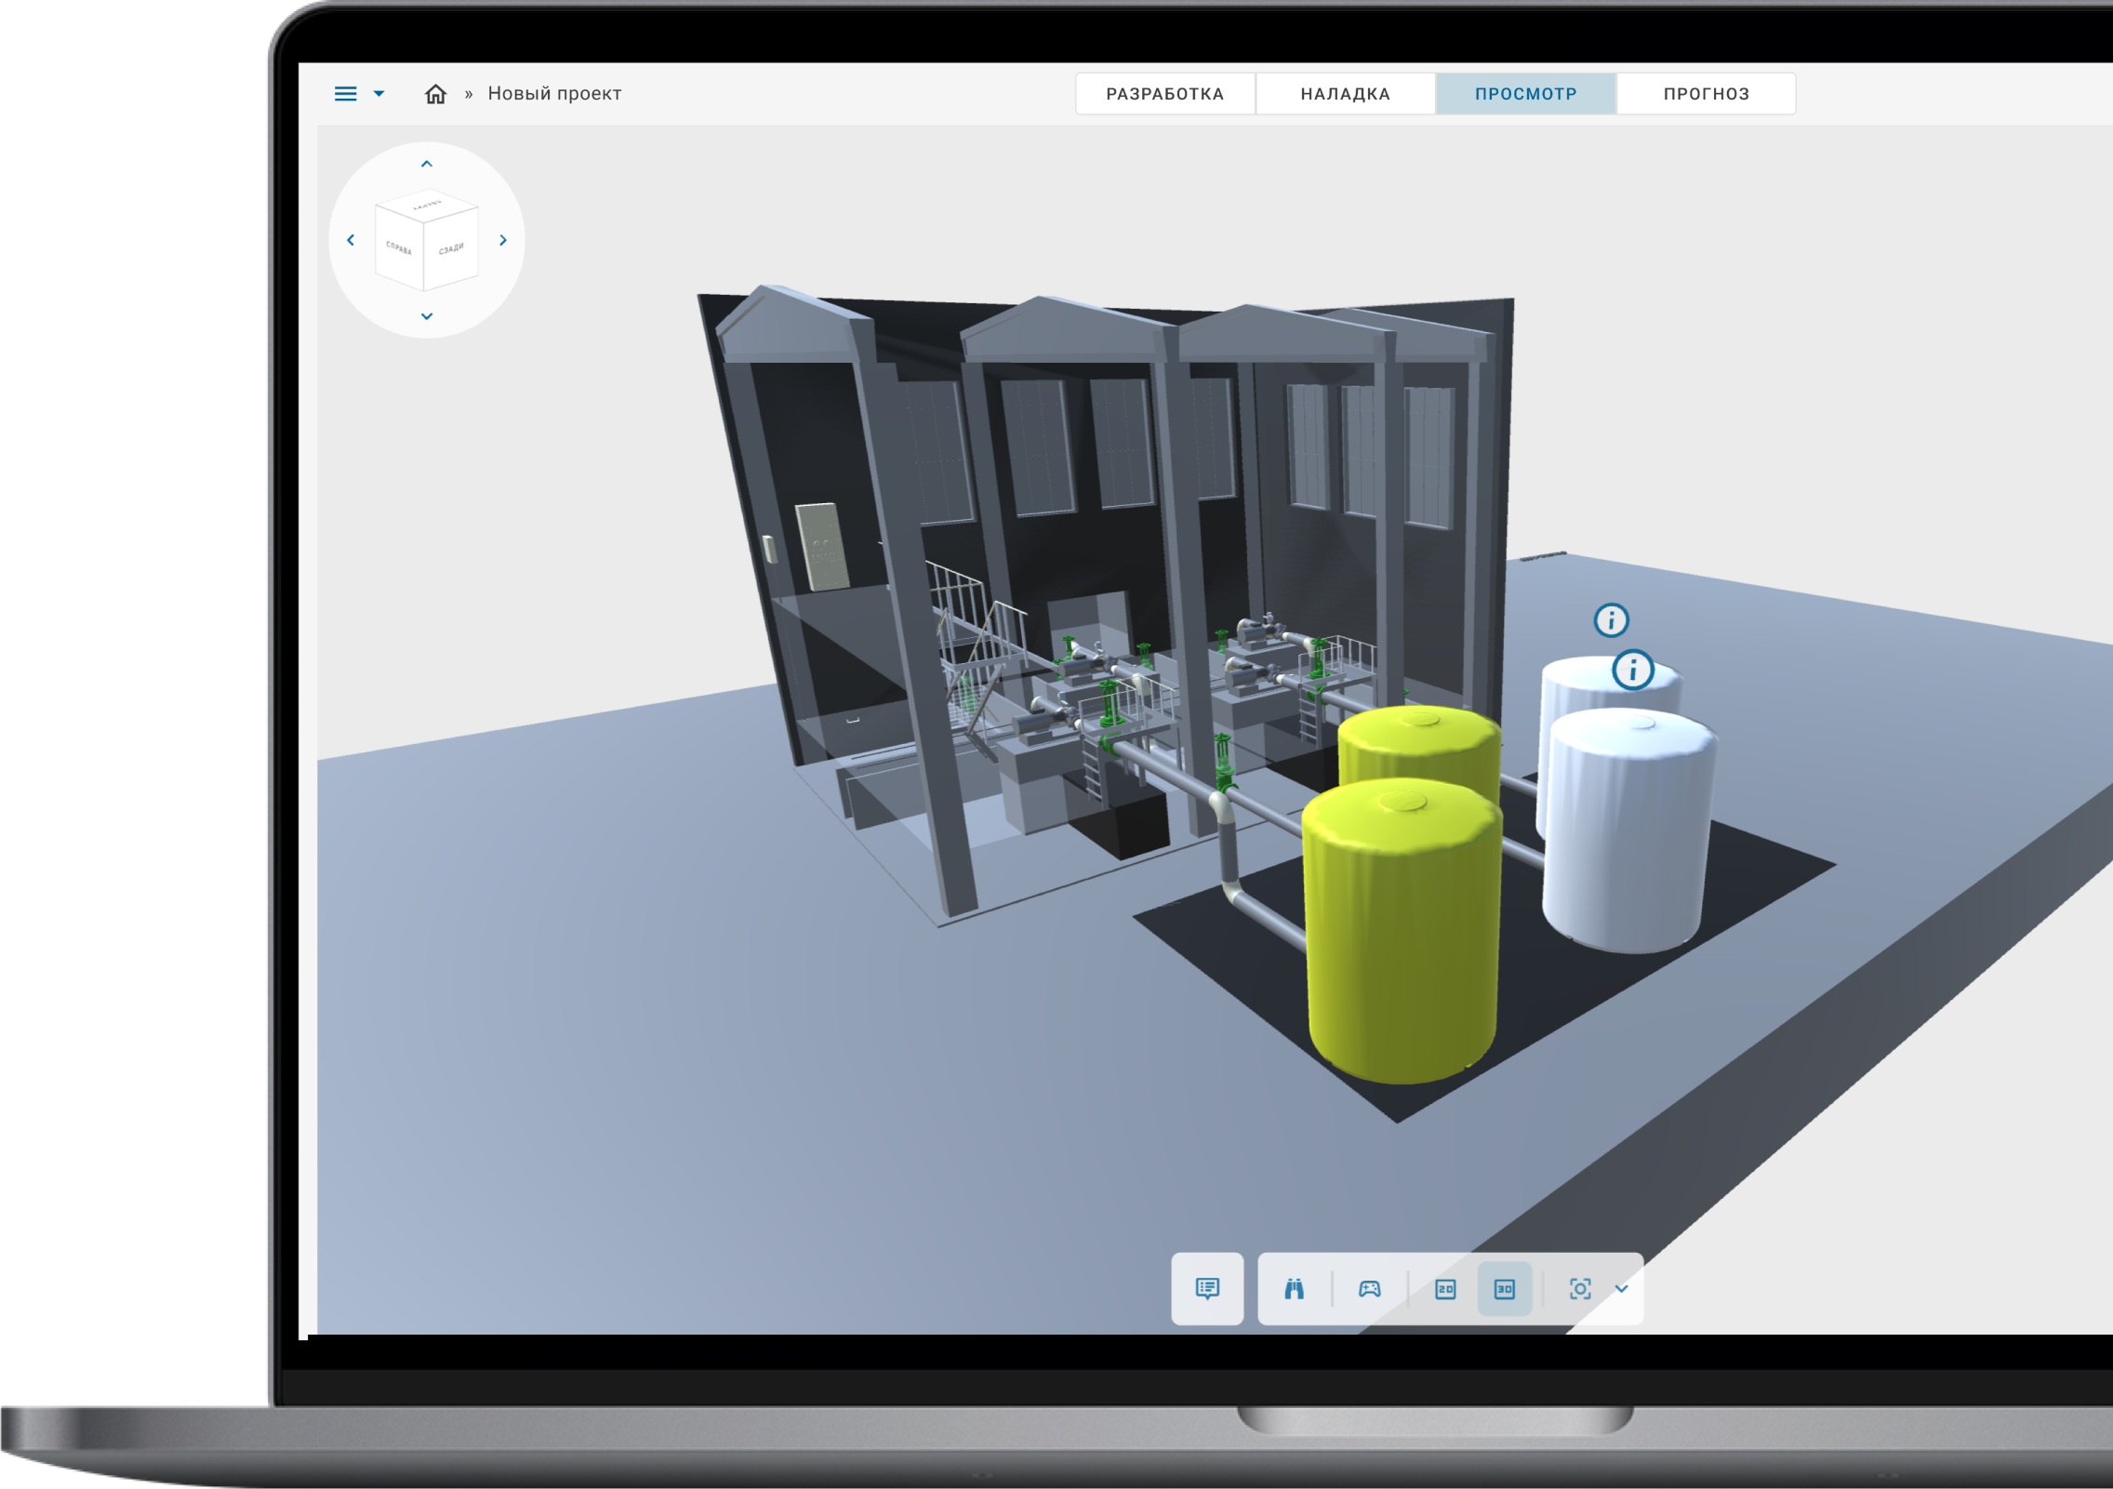Click the Новый проект breadcrumb link

point(554,94)
